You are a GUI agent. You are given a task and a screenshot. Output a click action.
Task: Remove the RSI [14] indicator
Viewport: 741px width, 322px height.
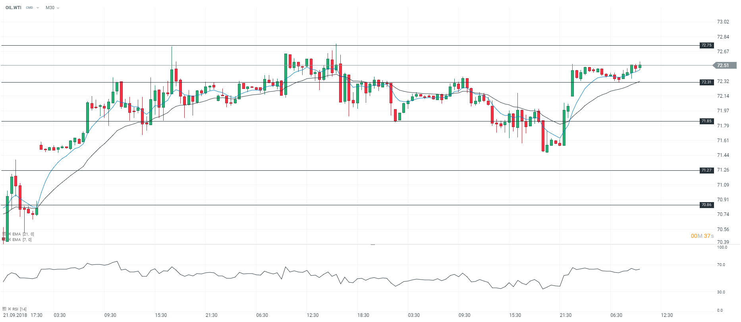coord(10,309)
